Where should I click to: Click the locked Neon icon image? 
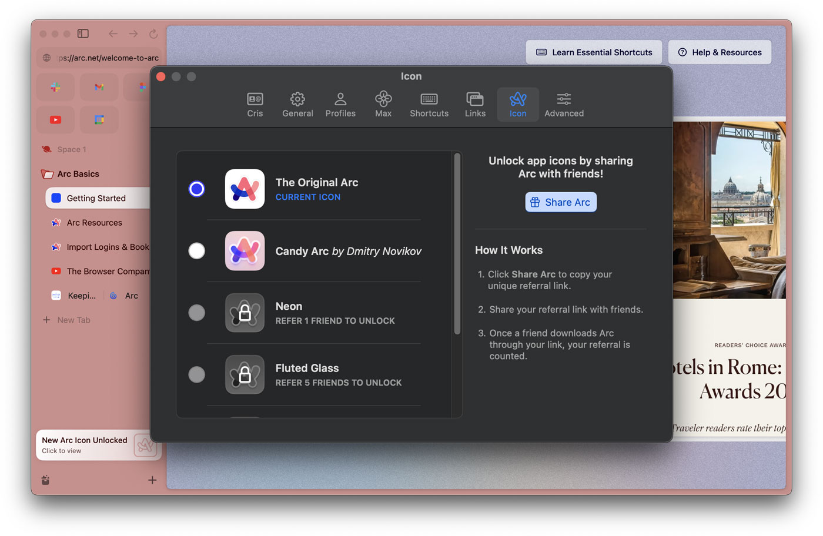tap(245, 313)
